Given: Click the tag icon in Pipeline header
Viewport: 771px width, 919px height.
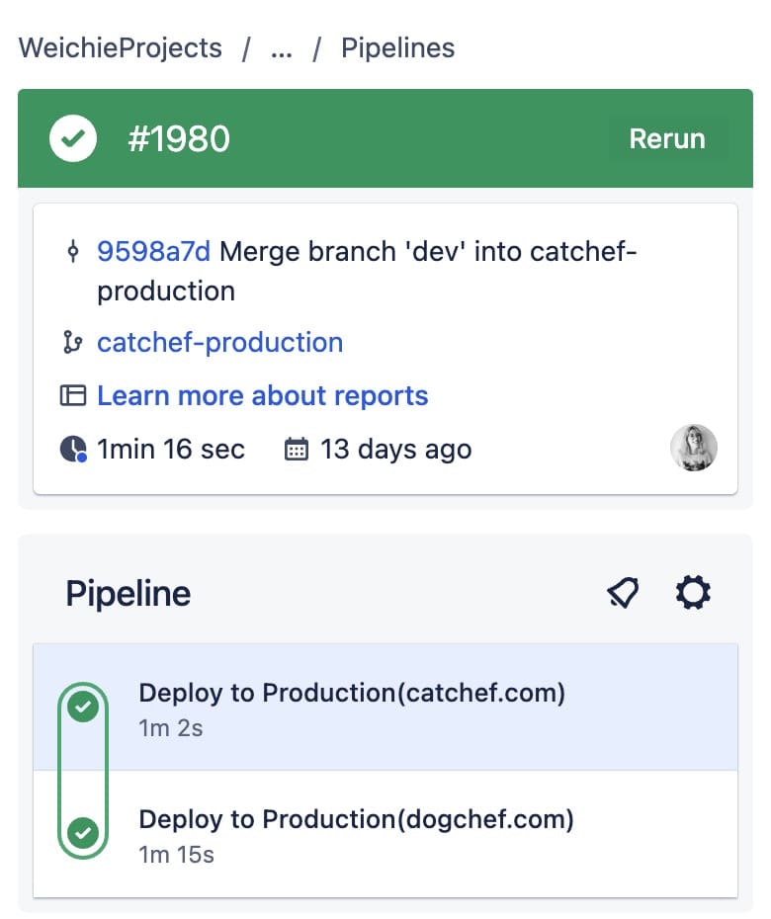Looking at the screenshot, I should pyautogui.click(x=623, y=593).
